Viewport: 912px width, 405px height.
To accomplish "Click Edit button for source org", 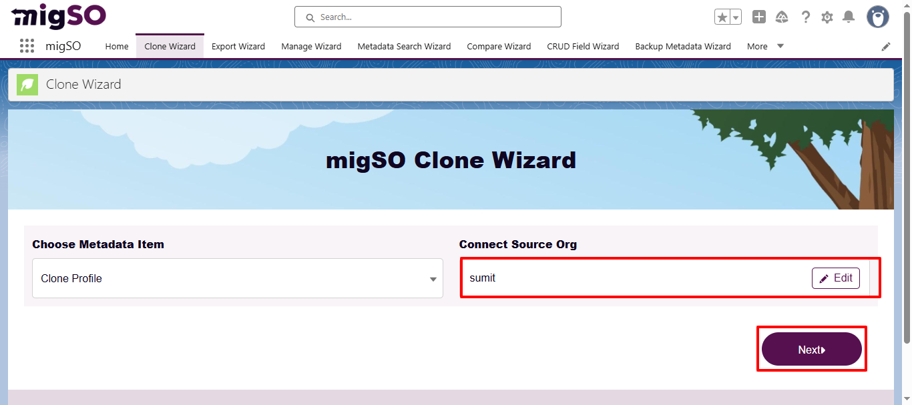I will point(836,278).
